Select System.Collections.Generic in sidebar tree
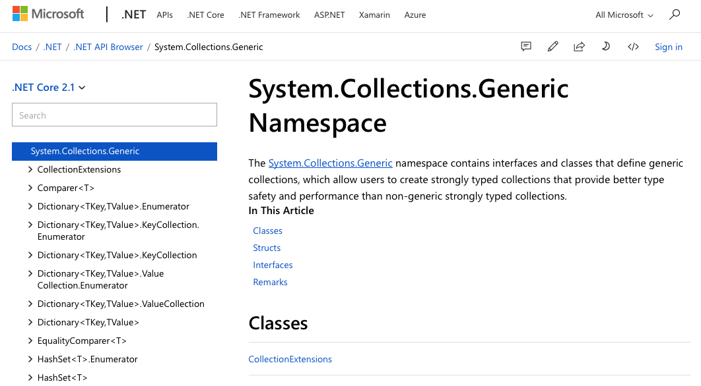The height and width of the screenshot is (386, 701). click(114, 152)
